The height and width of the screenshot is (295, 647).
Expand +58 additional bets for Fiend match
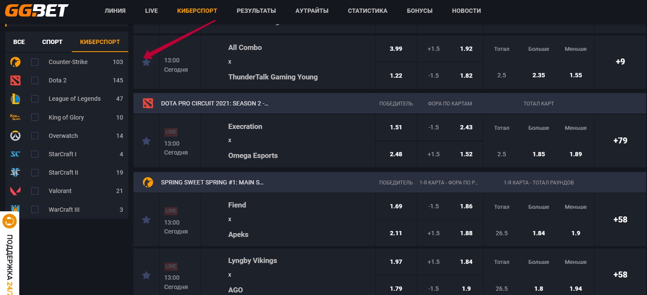coord(620,219)
